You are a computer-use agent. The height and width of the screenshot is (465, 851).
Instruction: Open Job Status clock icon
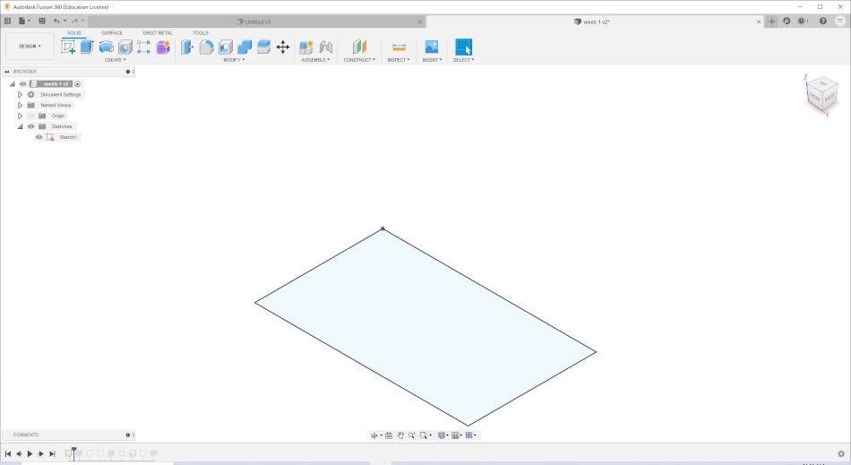(803, 22)
